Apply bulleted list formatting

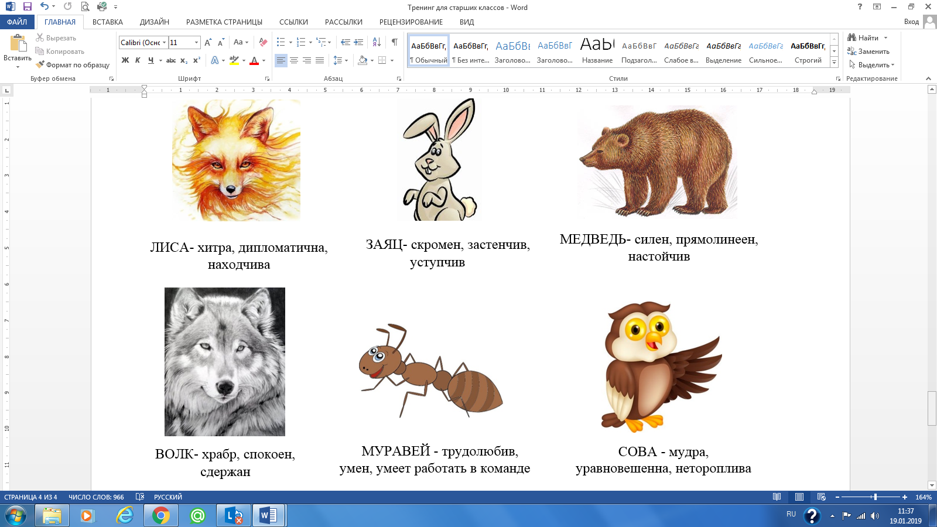(x=281, y=42)
